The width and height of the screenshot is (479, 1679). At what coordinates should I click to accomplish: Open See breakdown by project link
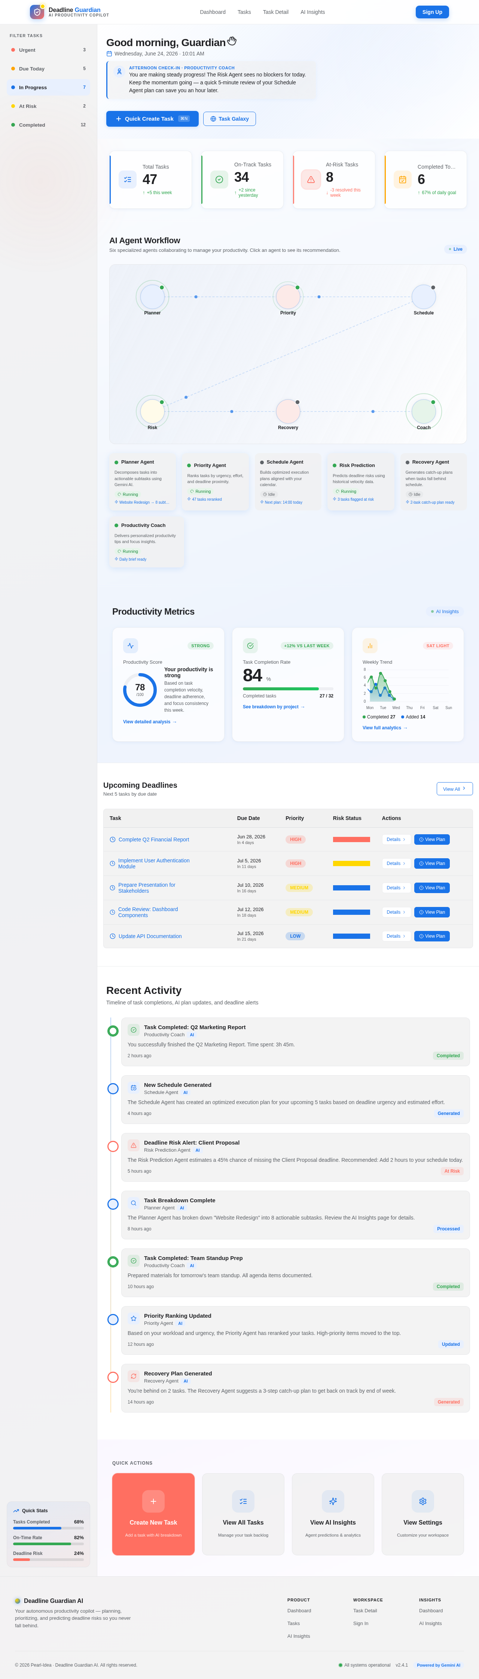(x=273, y=706)
